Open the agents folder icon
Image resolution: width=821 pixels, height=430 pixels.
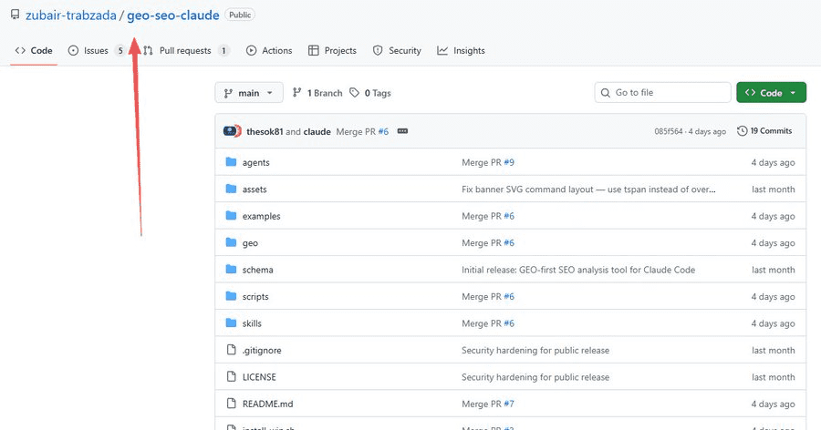(231, 162)
